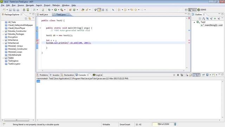Image resolution: width=225 pixels, height=127 pixels.
Task: Click the Writable status bar entry
Action: 106,125
